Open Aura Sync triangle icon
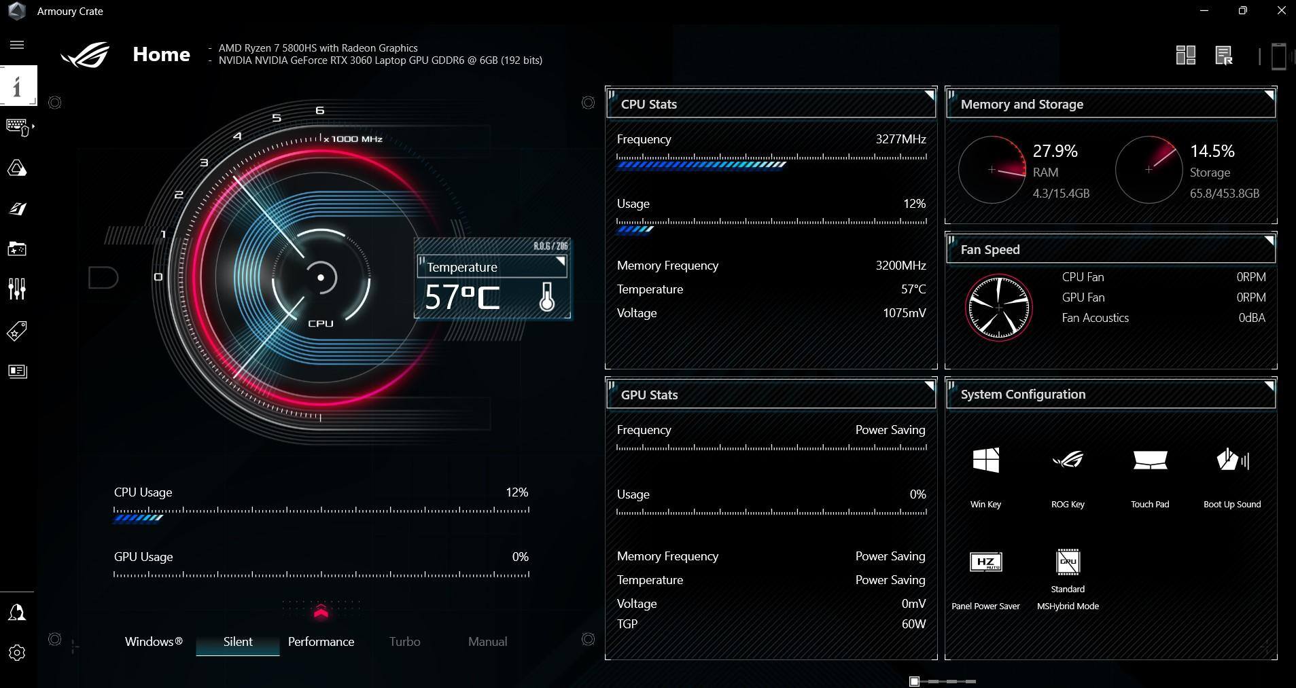The width and height of the screenshot is (1296, 688). pyautogui.click(x=17, y=168)
